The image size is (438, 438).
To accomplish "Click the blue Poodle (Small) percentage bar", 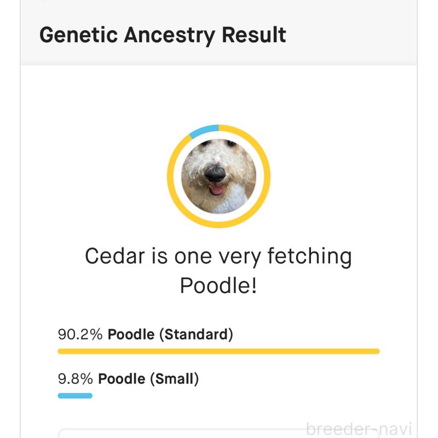I will pos(75,396).
